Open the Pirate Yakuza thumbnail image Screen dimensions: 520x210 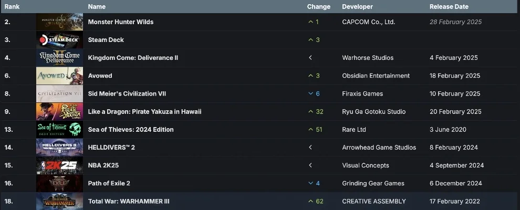coord(59,111)
